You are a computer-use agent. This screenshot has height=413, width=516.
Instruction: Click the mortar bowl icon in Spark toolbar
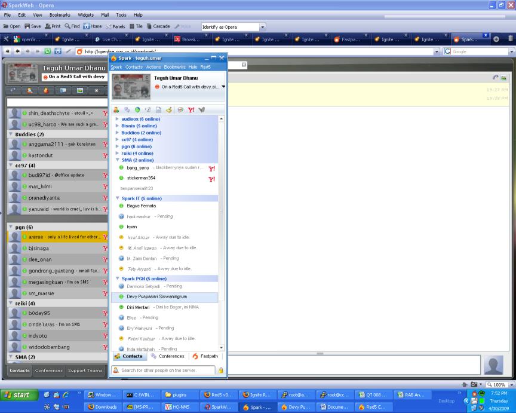point(169,109)
